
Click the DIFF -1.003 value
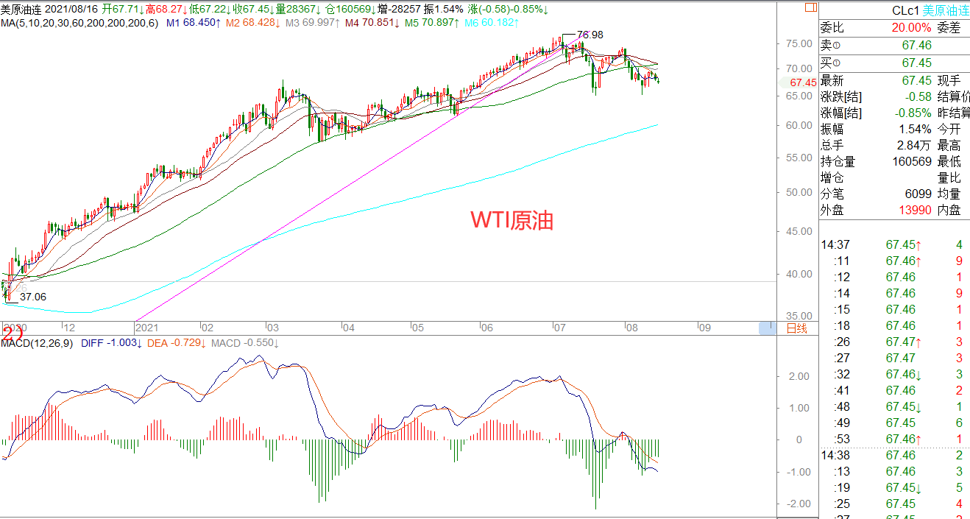(111, 343)
